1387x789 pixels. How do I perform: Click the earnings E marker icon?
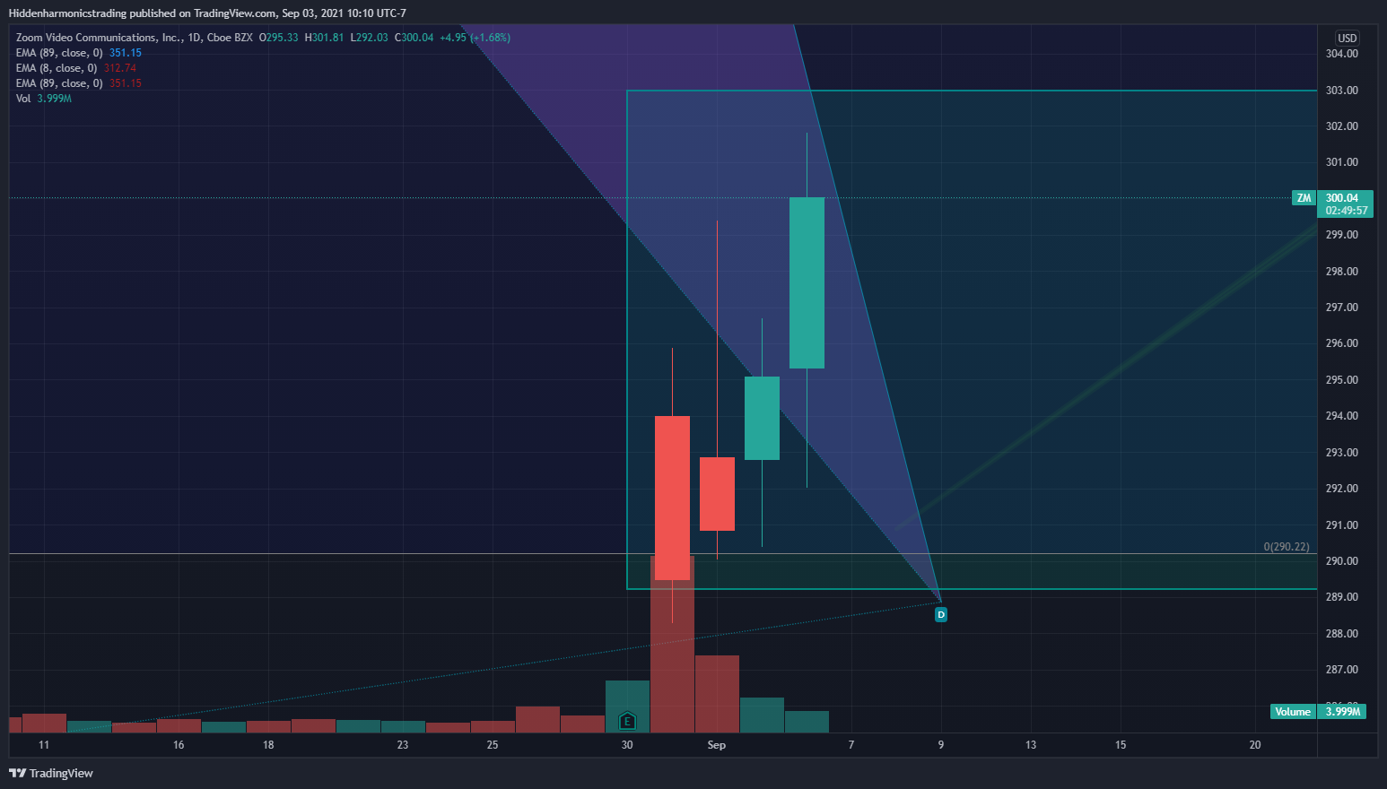[x=627, y=720]
